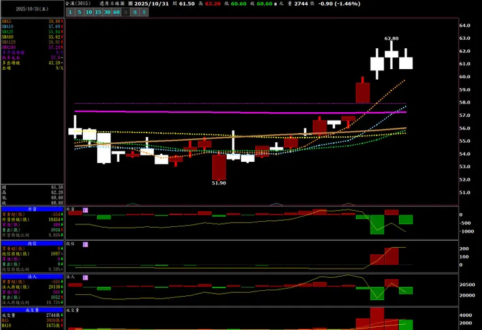Click the stock title 全漢(3015)

coord(78,3)
